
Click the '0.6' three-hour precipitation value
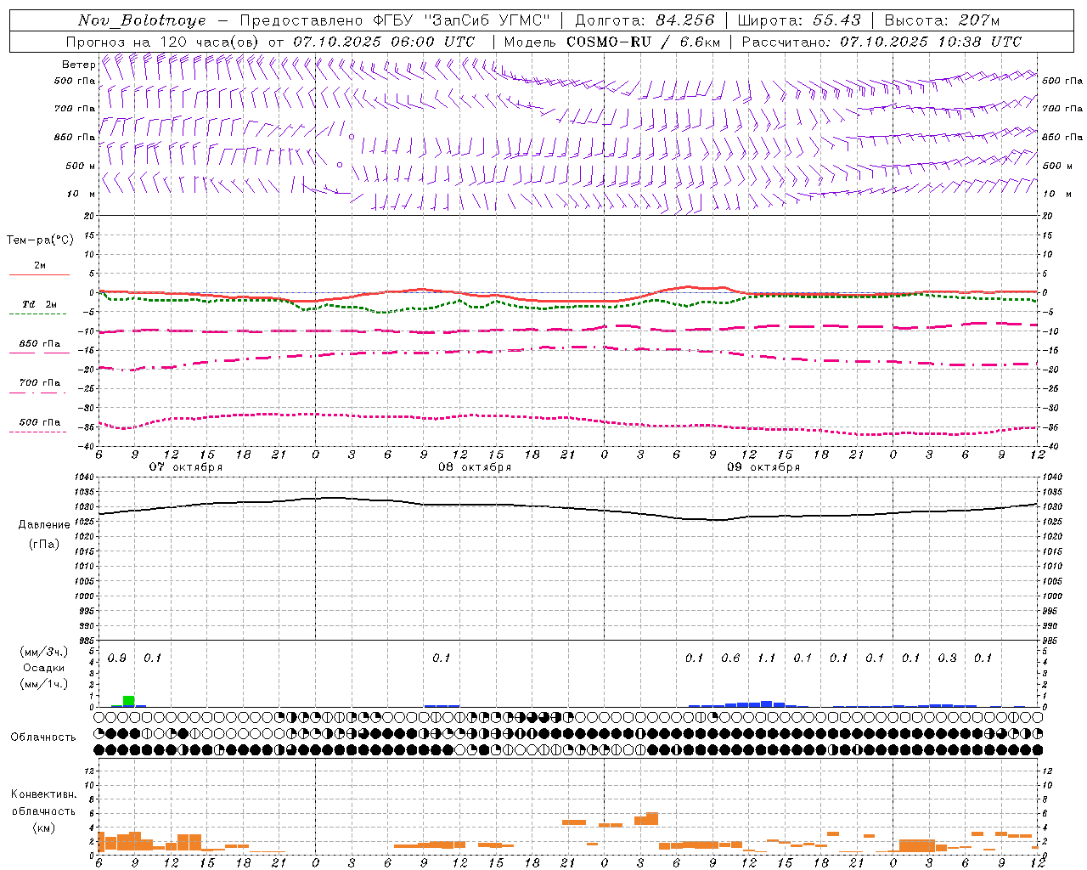[730, 658]
